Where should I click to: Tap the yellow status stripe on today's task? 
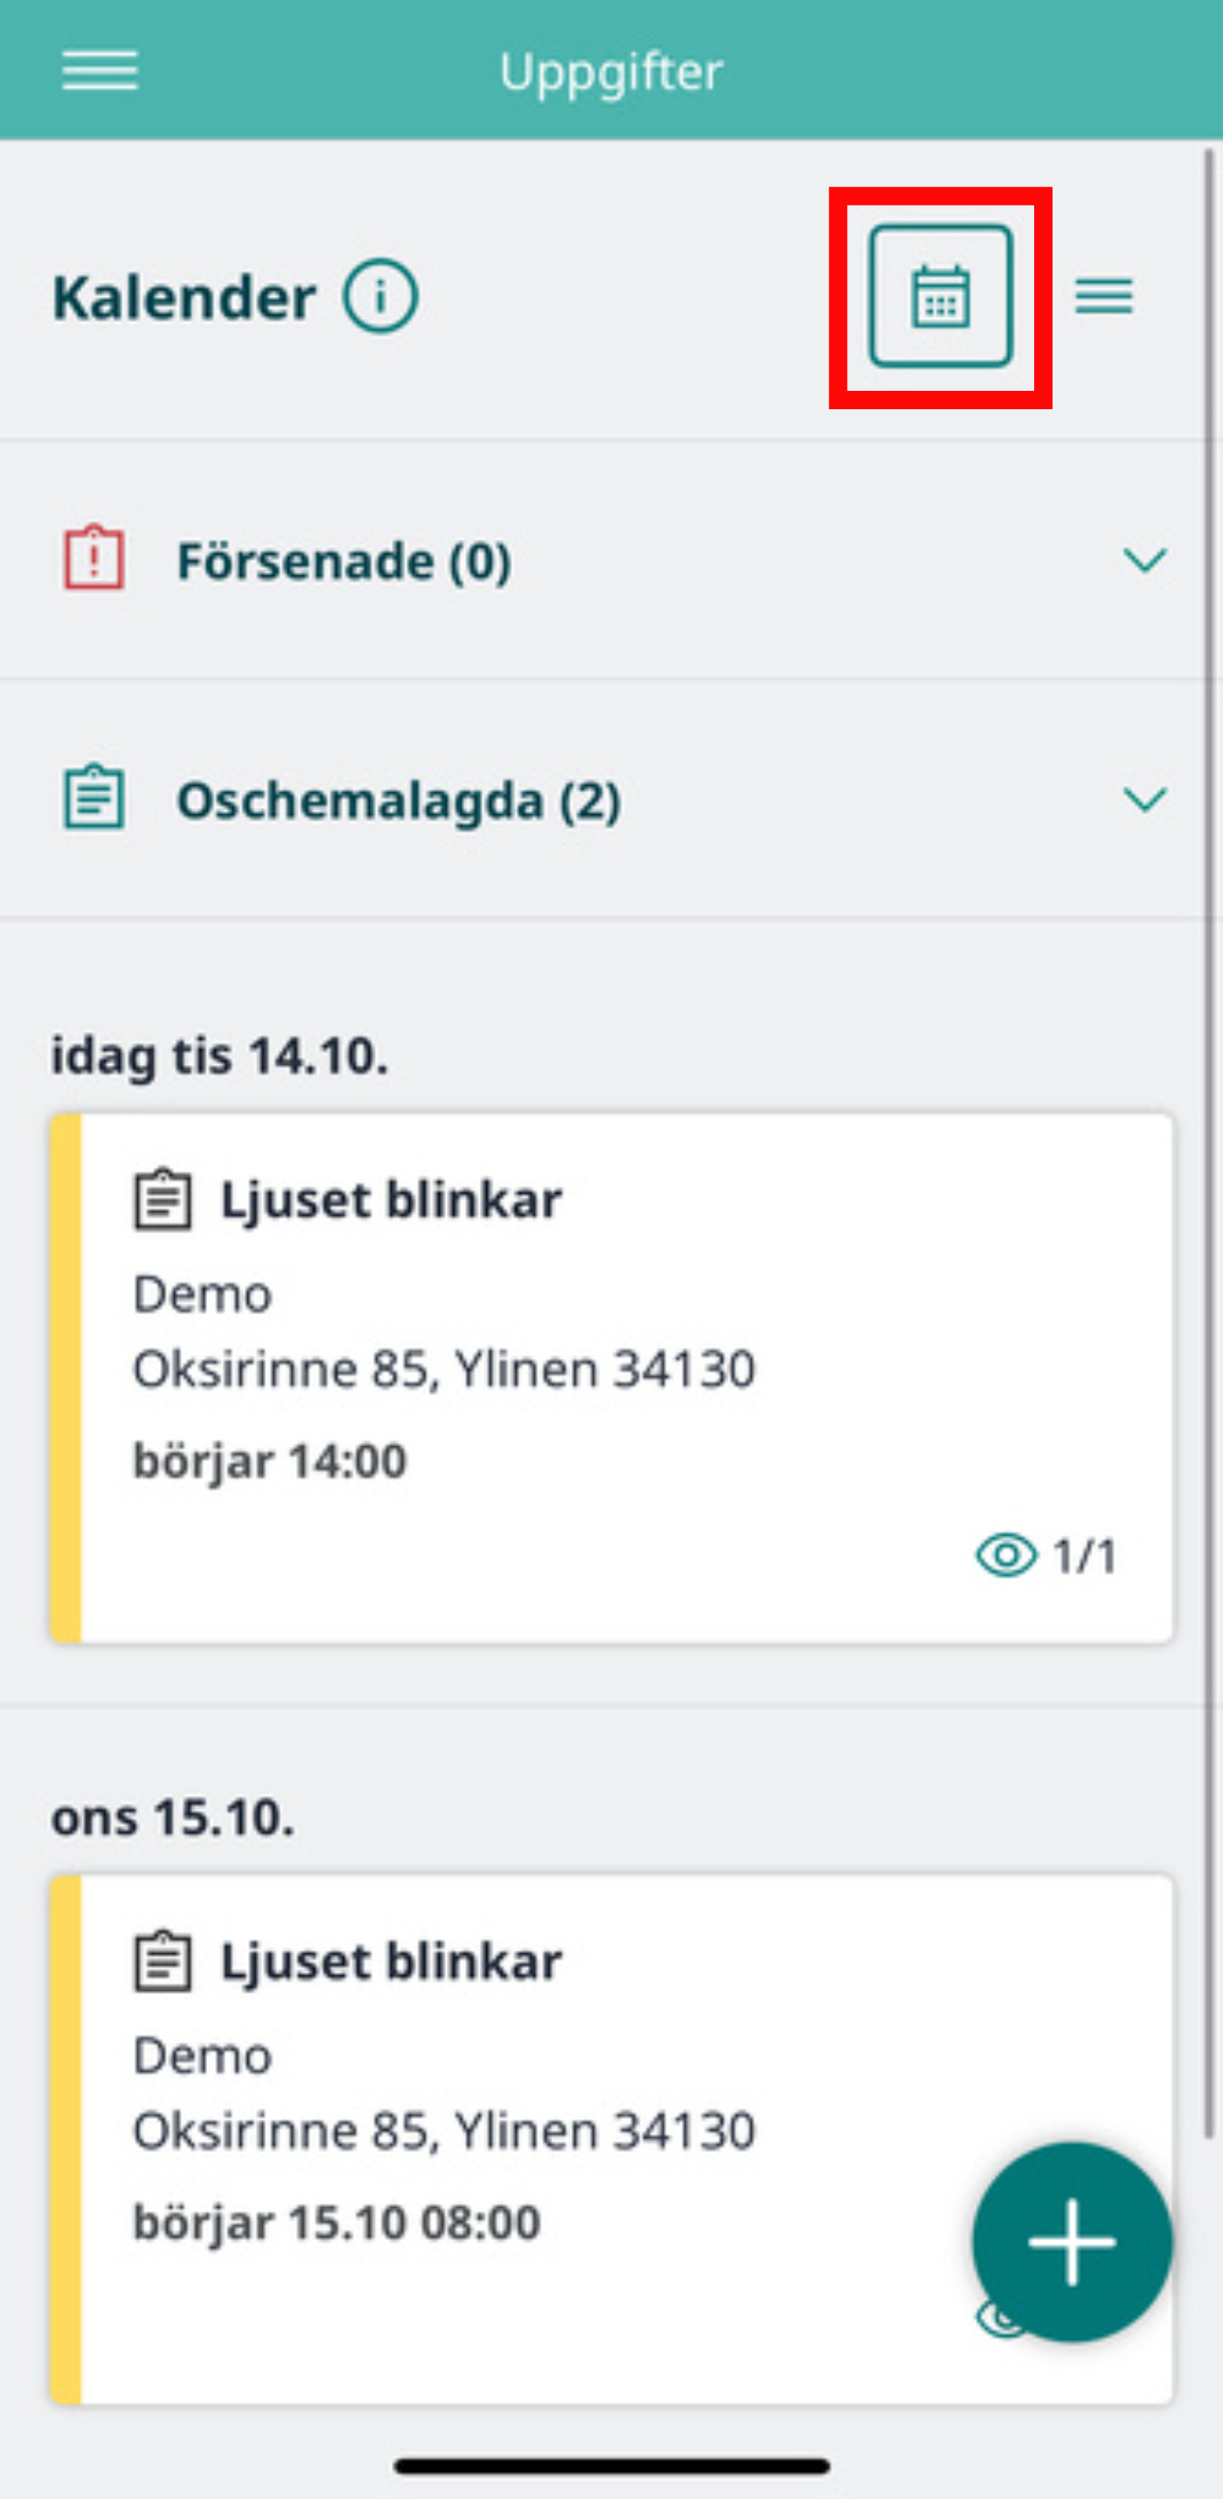66,1379
